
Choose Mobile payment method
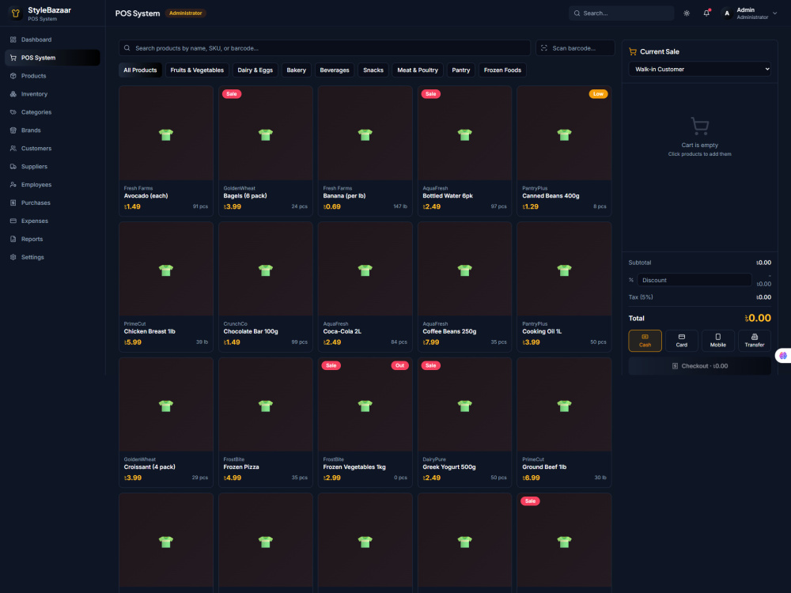tap(718, 340)
